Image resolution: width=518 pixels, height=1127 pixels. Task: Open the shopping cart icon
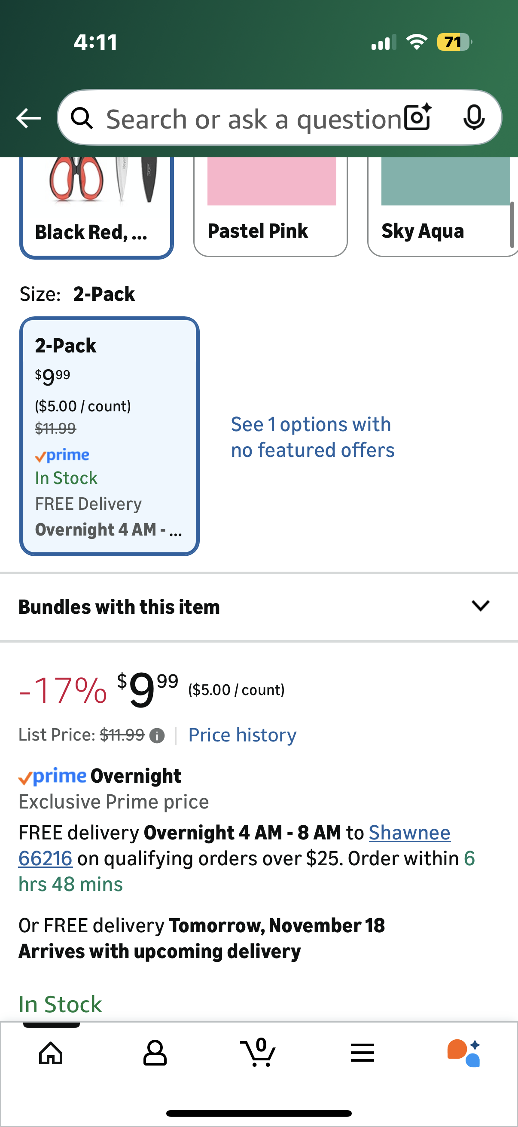258,1052
